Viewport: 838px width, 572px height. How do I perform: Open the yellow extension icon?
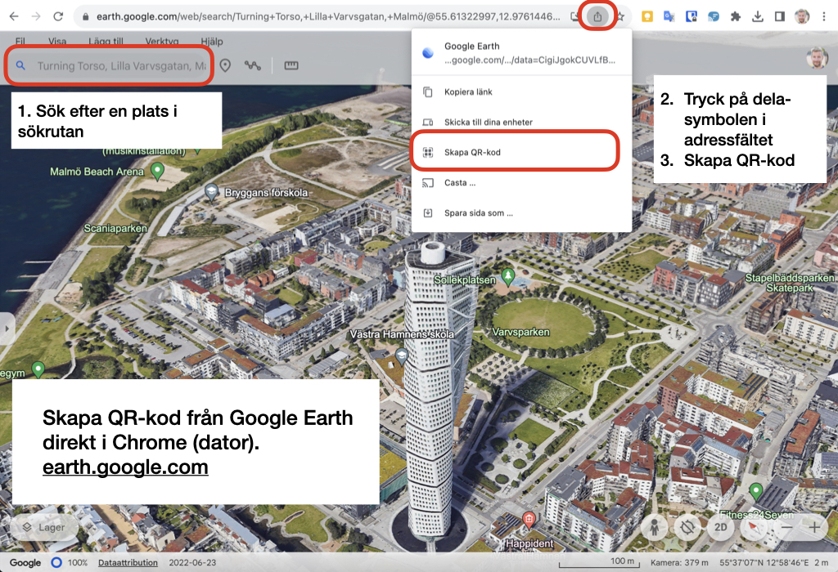(x=647, y=16)
